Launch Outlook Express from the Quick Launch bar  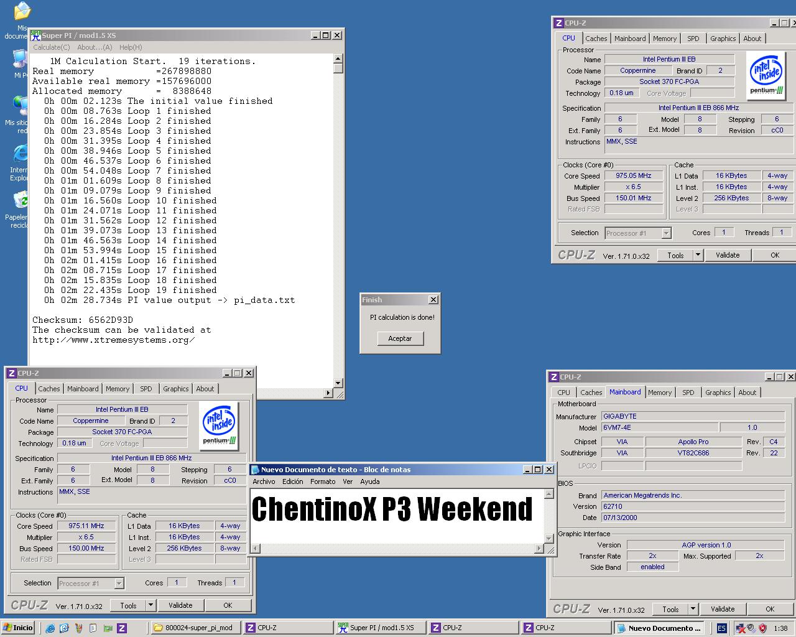point(65,628)
